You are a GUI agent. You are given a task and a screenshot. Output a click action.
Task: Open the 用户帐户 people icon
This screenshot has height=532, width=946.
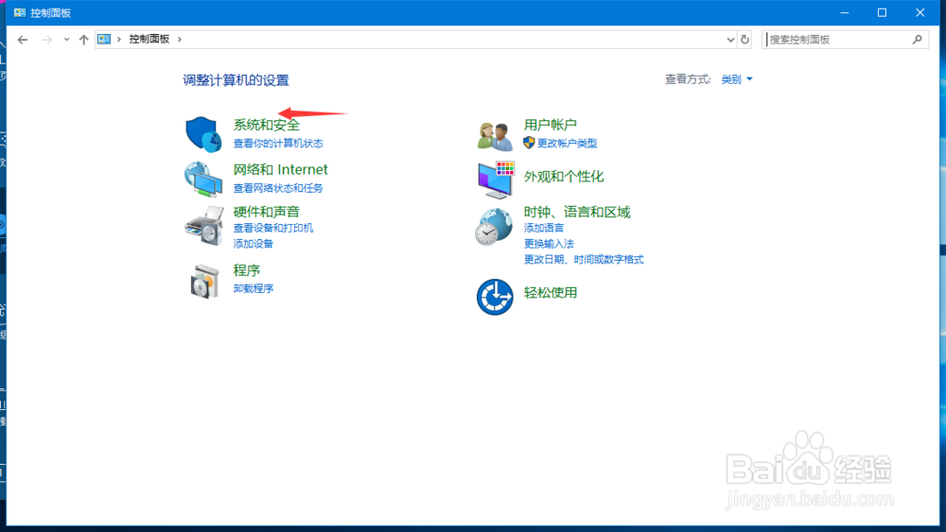click(495, 135)
